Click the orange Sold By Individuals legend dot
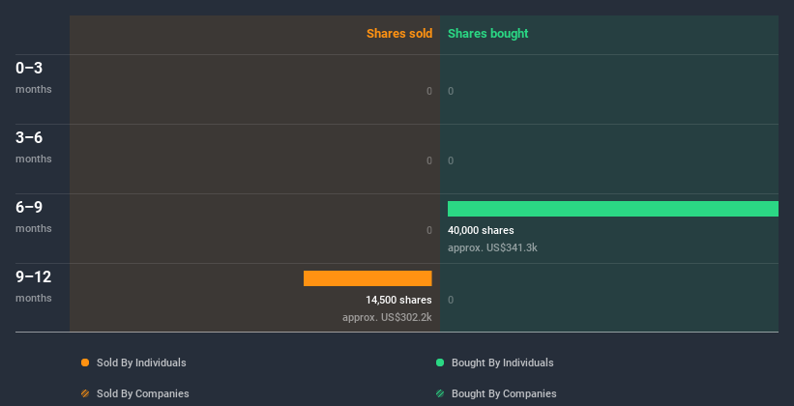This screenshot has width=794, height=406. click(x=85, y=362)
